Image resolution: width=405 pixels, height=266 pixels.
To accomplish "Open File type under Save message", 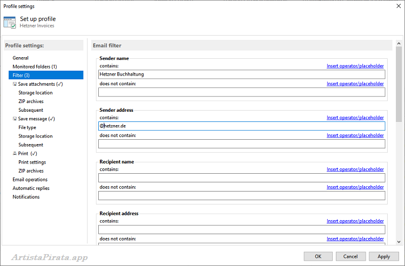I will pos(27,127).
